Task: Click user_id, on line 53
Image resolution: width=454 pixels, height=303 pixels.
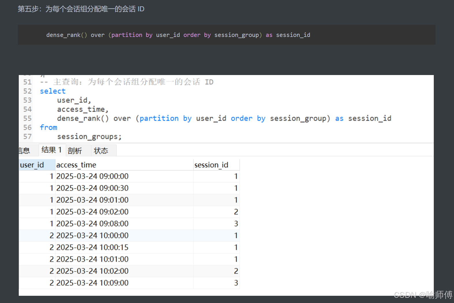Action: (x=74, y=100)
